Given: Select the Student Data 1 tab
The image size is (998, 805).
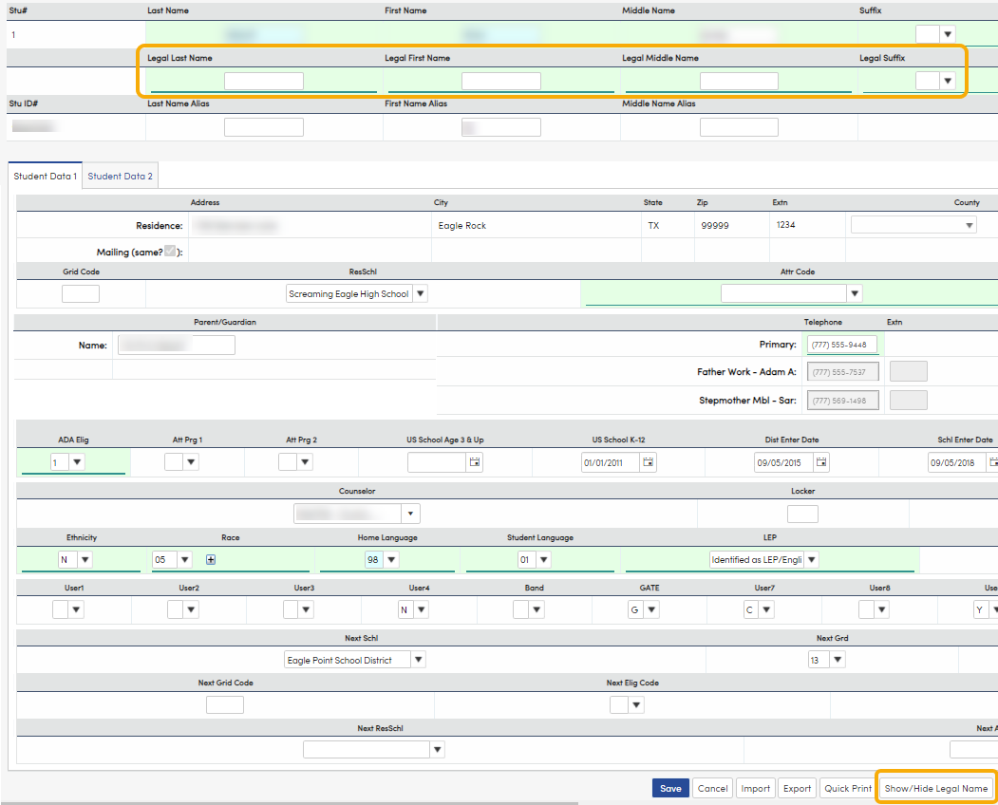Looking at the screenshot, I should [45, 176].
